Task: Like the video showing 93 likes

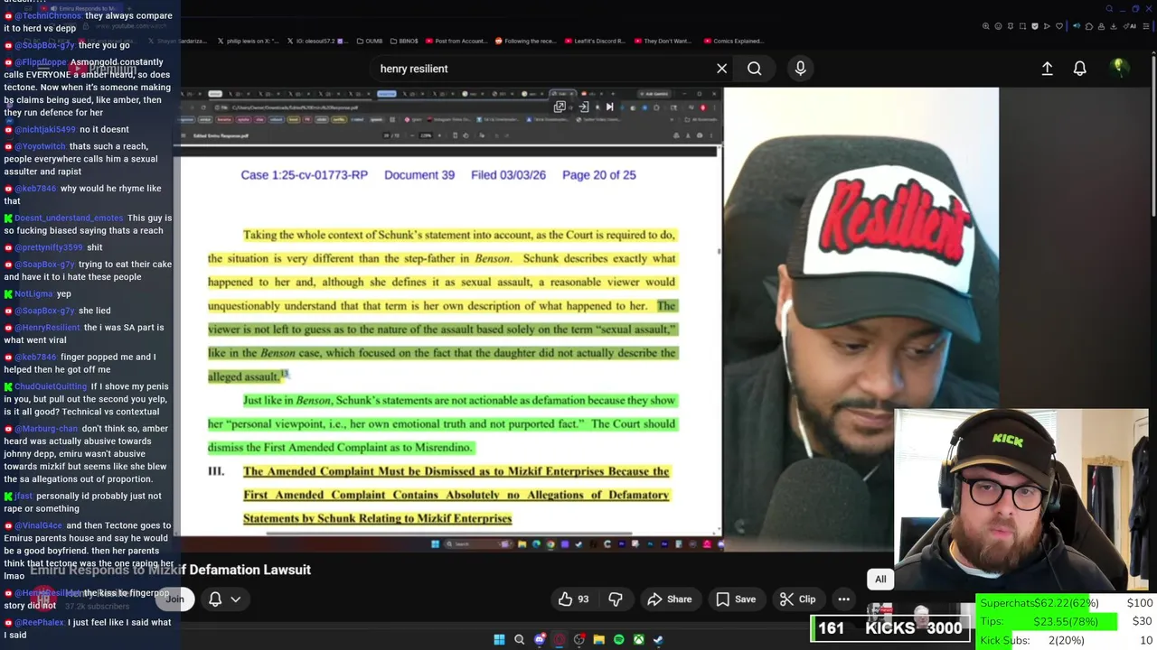Action: pyautogui.click(x=573, y=599)
